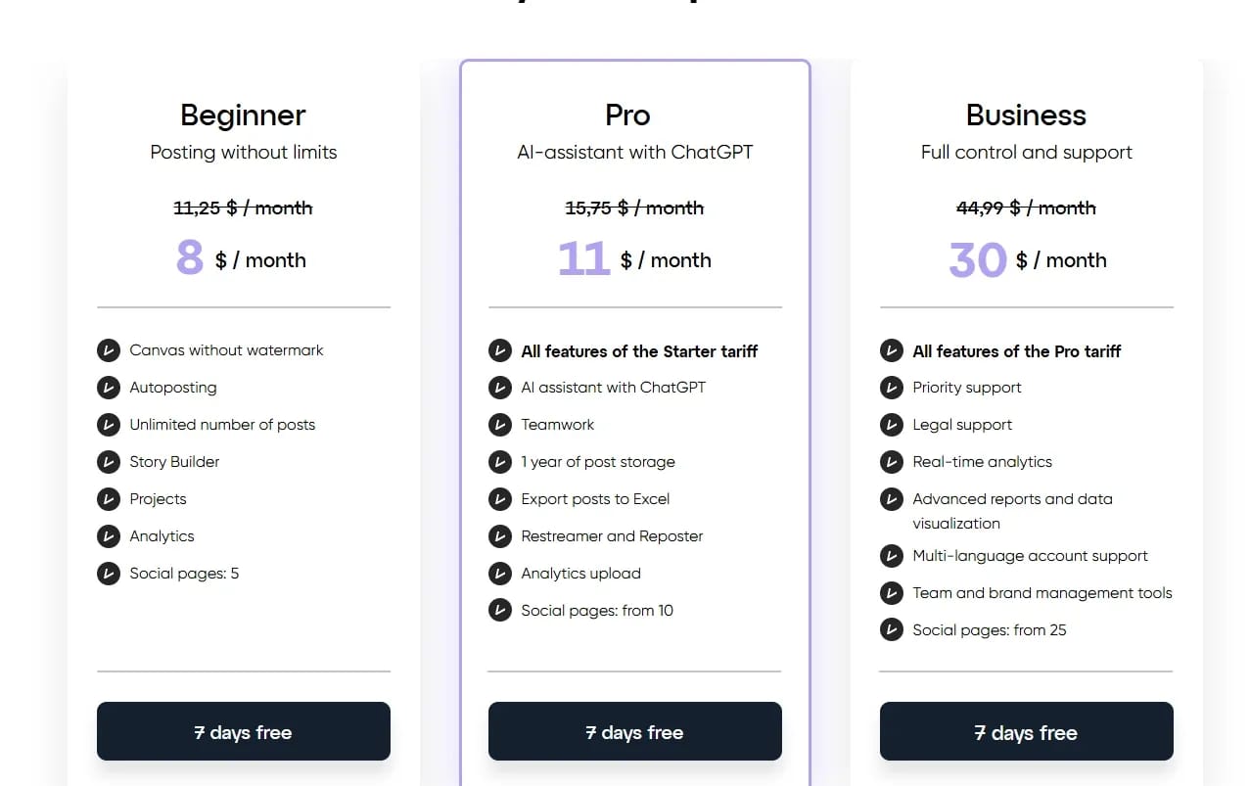Screen dimensions: 1250x786
Task: Start the Pro plan 7 days free
Action: coord(635,731)
